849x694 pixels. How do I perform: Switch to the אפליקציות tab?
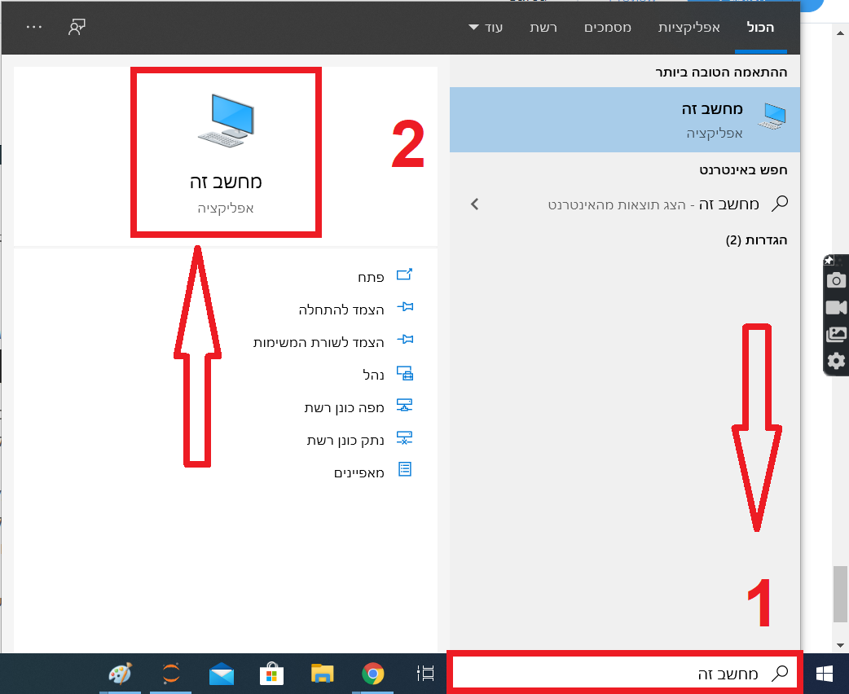[688, 27]
